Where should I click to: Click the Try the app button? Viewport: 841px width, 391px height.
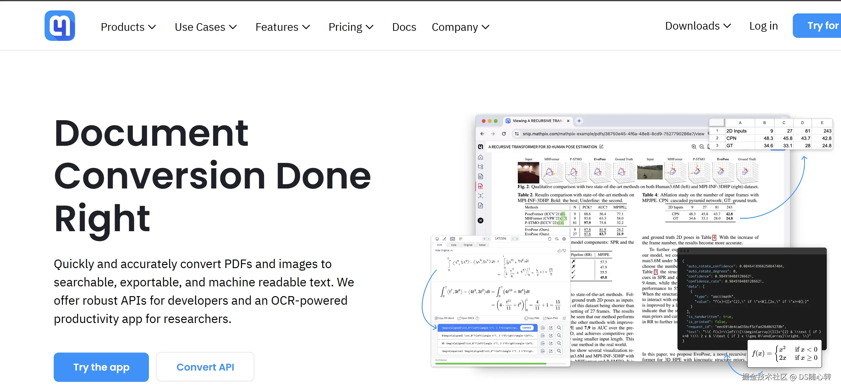pos(101,367)
